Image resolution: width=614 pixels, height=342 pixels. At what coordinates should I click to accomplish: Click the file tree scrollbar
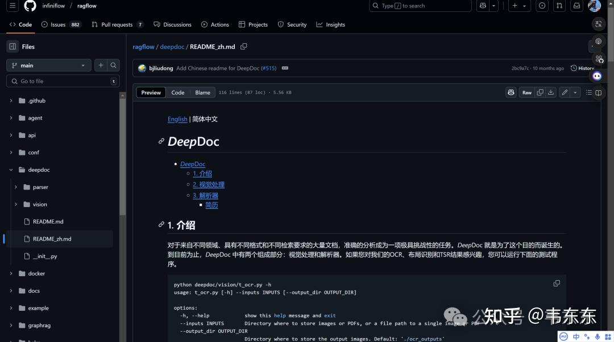(x=123, y=157)
